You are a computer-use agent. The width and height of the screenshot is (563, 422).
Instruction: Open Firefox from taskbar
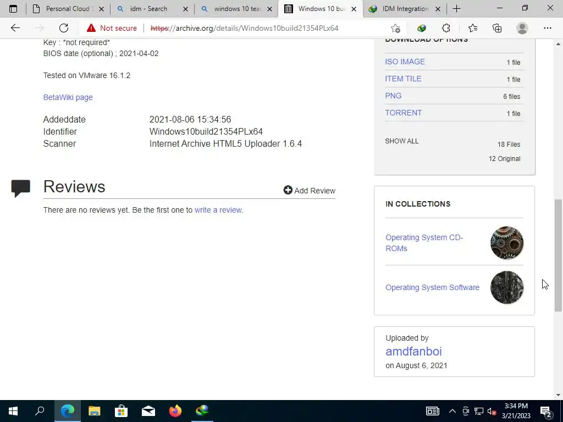(175, 411)
